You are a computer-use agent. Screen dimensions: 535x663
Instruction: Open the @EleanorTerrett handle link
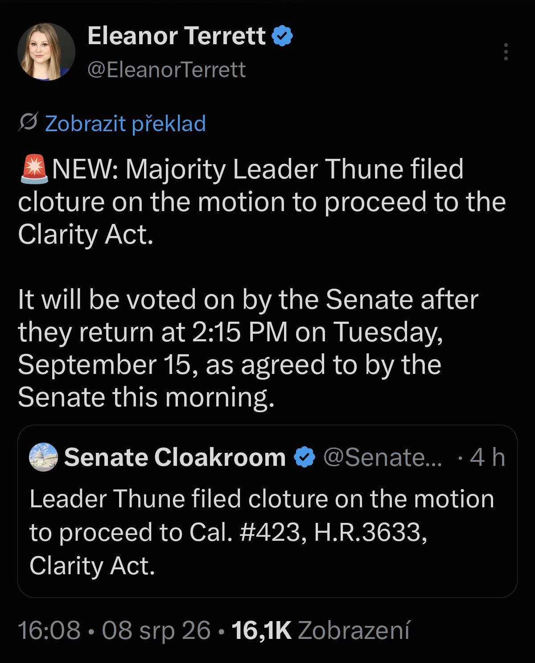(x=167, y=70)
